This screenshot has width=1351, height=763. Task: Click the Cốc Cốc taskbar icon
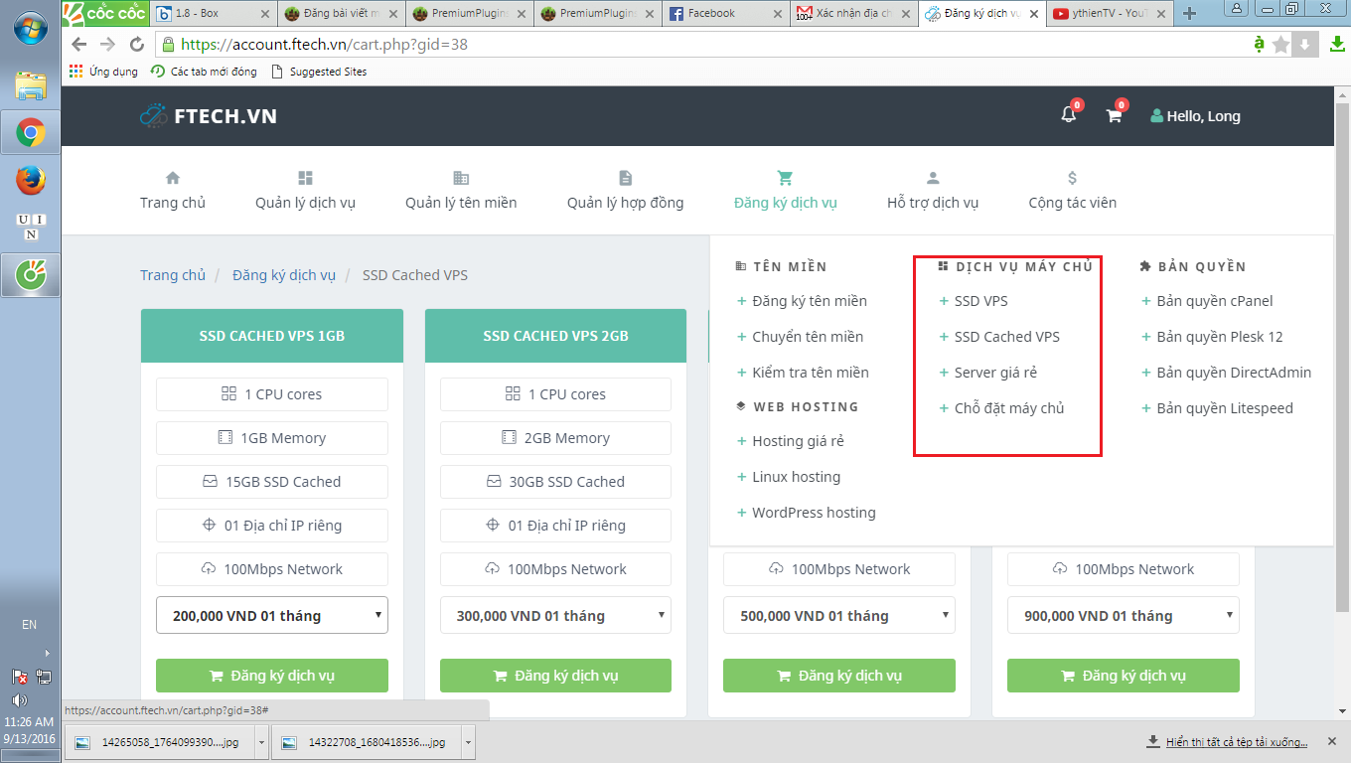click(31, 274)
